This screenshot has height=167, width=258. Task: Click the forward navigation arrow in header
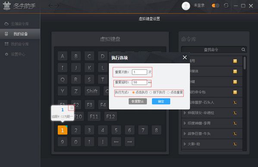coord(57,6)
